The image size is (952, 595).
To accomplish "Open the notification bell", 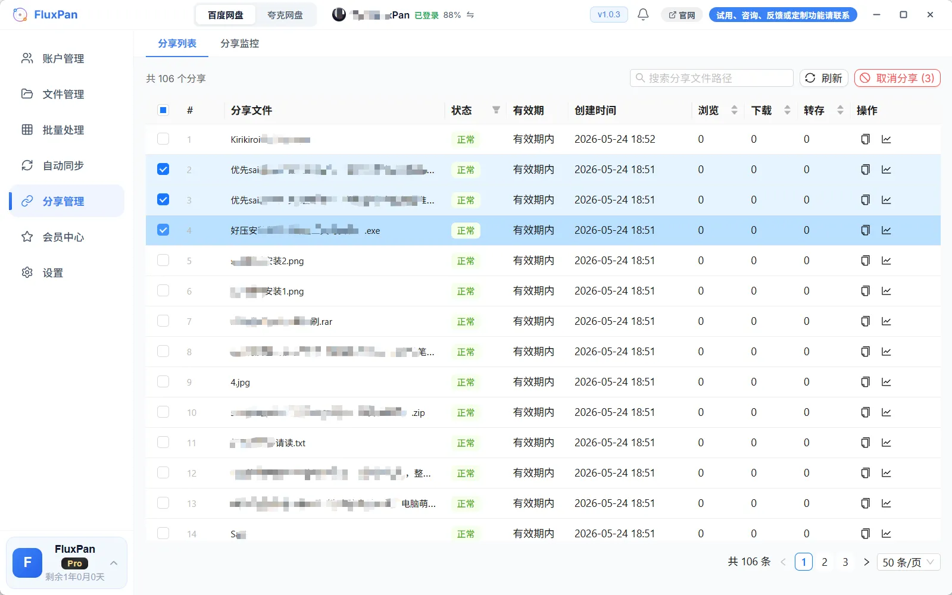I will (643, 14).
